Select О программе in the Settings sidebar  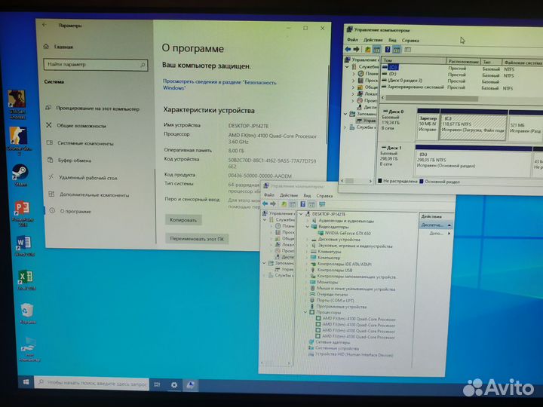(71, 211)
